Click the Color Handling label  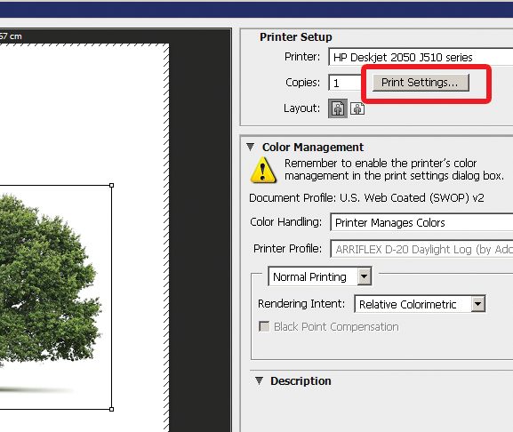[285, 222]
